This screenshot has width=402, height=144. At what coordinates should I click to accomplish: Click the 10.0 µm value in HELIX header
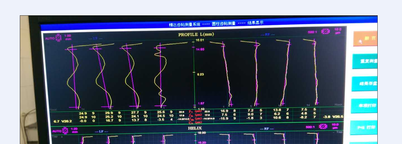pyautogui.click(x=335, y=126)
